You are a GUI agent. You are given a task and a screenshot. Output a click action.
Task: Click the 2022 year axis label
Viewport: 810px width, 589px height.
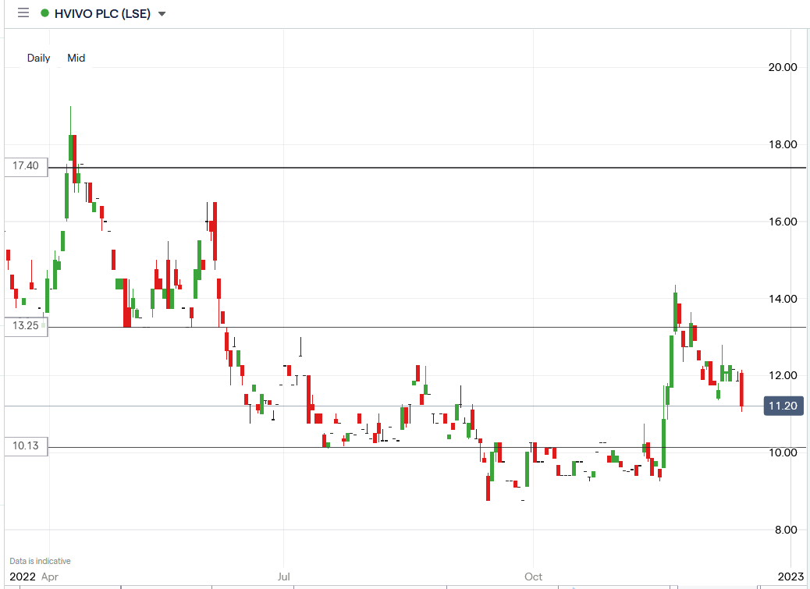pos(23,577)
